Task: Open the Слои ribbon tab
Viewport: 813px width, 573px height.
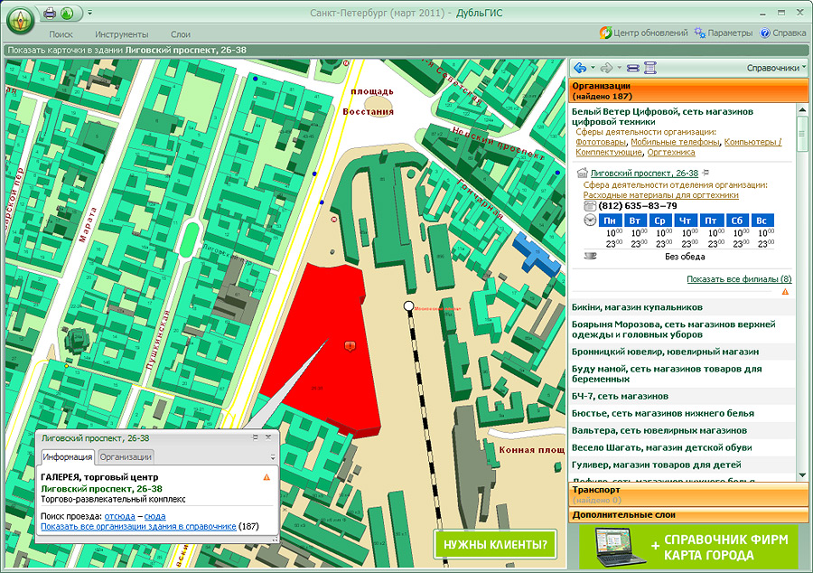Action: click(181, 34)
